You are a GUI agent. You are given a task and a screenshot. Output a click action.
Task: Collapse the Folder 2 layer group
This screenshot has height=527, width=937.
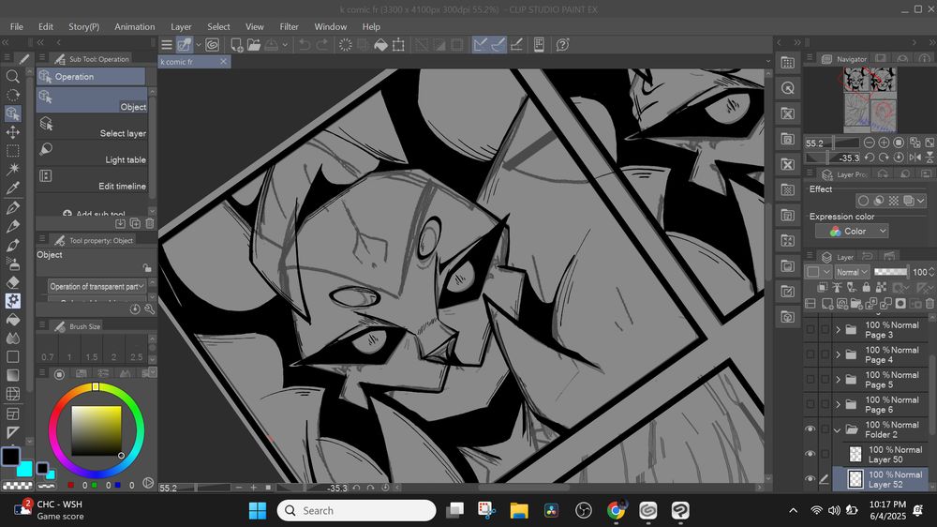tap(838, 429)
